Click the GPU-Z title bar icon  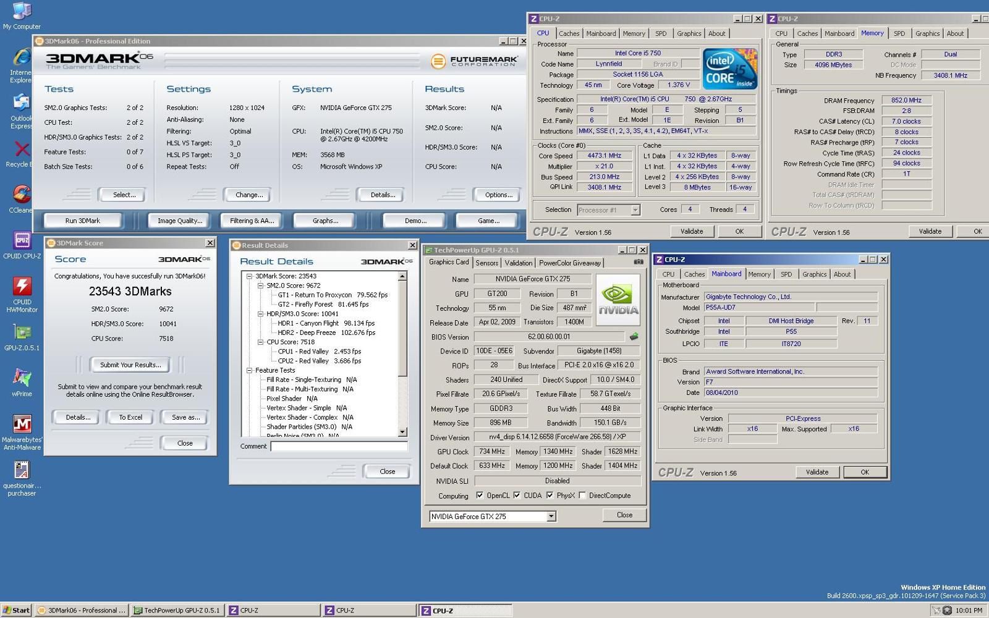[428, 250]
